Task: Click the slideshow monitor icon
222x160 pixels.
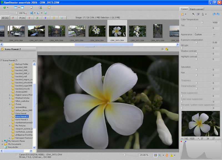Action: [x=31, y=7]
